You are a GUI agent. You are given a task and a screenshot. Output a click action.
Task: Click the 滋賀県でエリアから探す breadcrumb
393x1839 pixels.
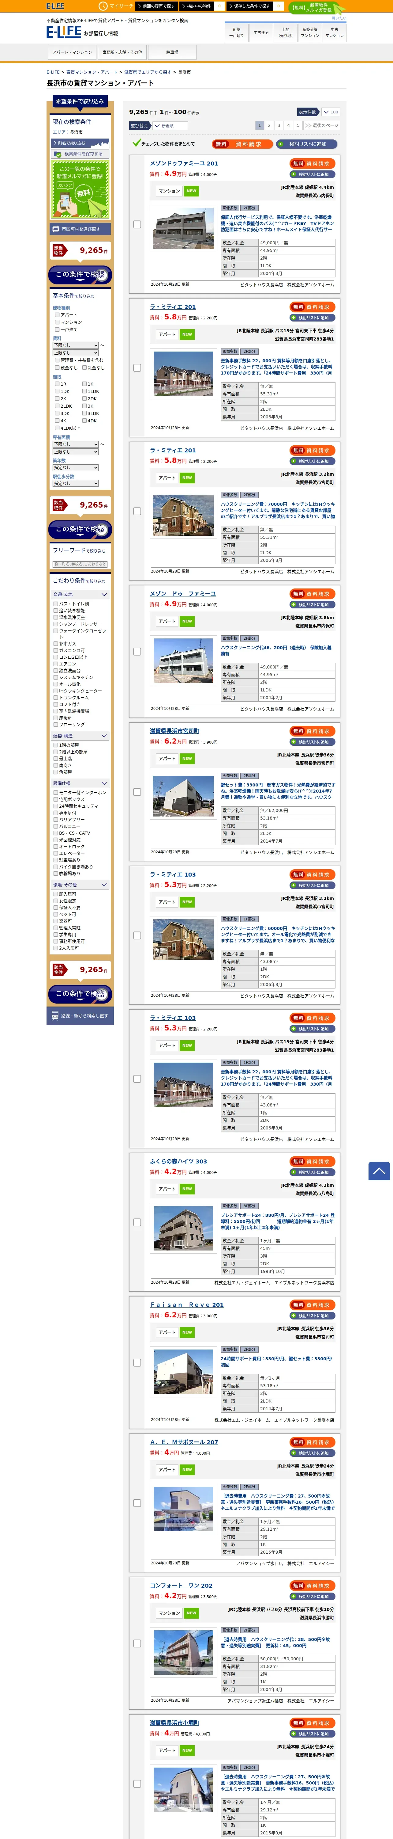click(x=148, y=72)
